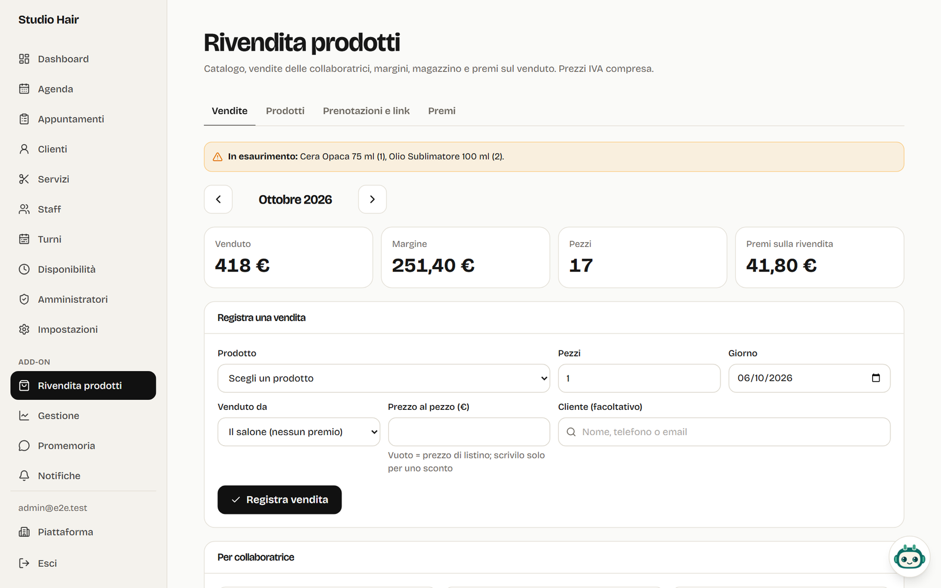Screen dimensions: 941x588
Task: Click the Amministratori shield icon
Action: [24, 299]
